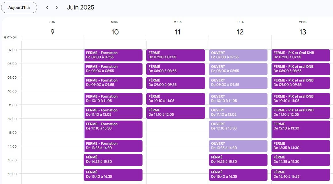The image size is (333, 184).
Task: Click the empty Monday 10:00 time slot
Action: 52,98
